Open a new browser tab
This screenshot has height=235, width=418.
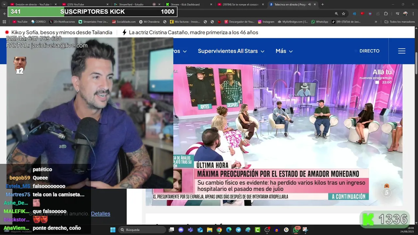point(323,5)
